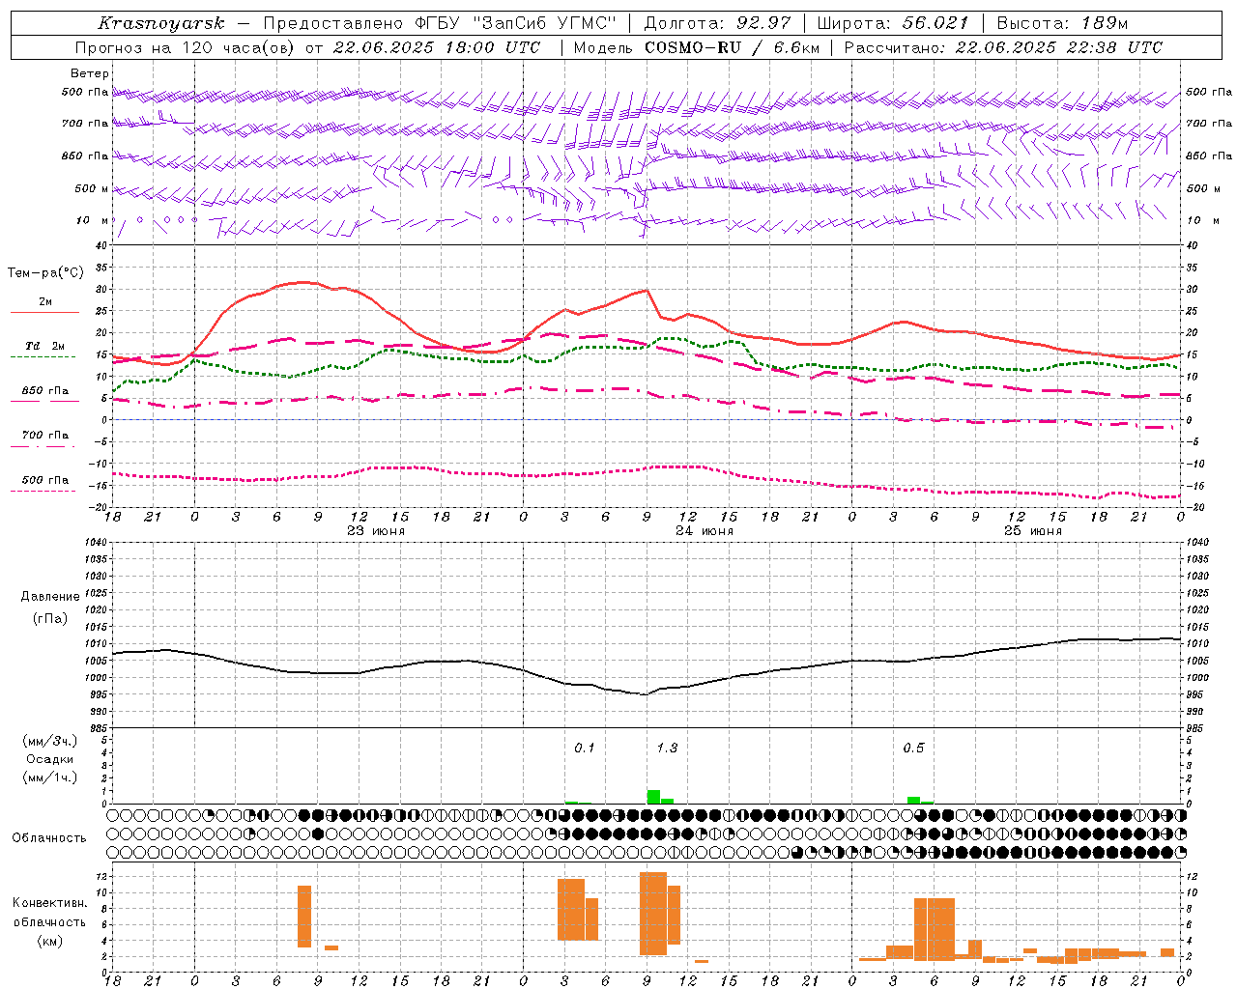The width and height of the screenshot is (1237, 989).
Task: Click the '(гПа)' pressure unit label
Action: [50, 619]
